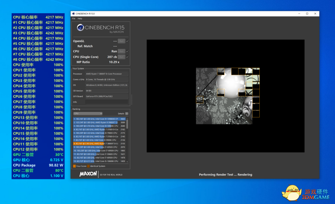Toggle the CPU test checkbox
This screenshot has height=204, width=335.
click(x=127, y=51)
